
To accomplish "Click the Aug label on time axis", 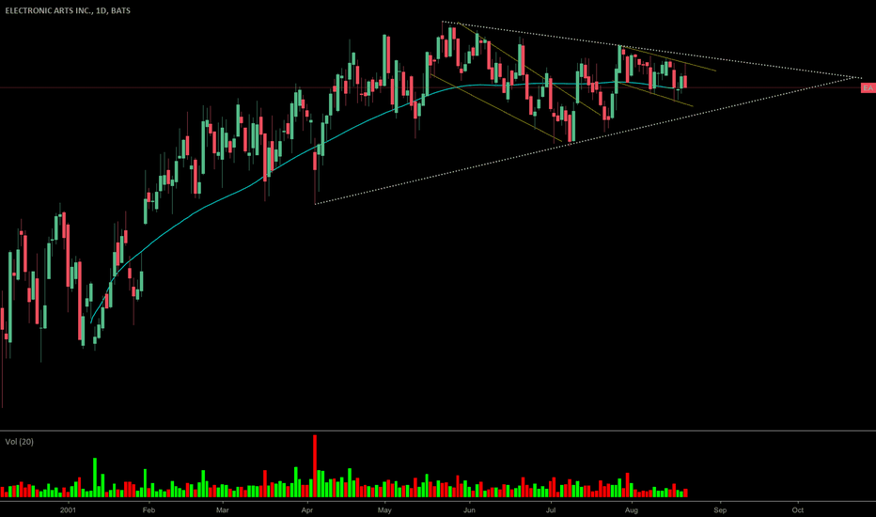I will (632, 509).
